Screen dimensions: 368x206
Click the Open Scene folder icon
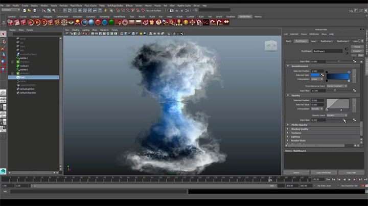[x=29, y=10]
